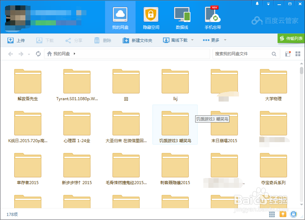Click inside the search input field
Image resolution: width=305 pixels, height=220 pixels.
click(244, 53)
